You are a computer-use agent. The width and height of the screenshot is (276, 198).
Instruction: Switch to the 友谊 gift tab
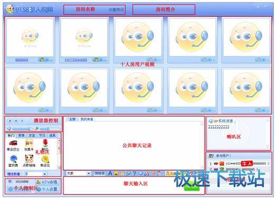pos(32,136)
